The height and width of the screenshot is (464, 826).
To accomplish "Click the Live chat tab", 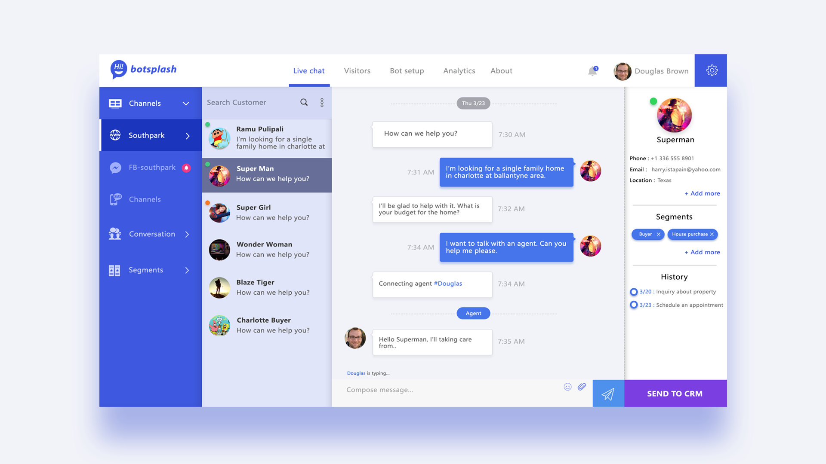I will tap(309, 70).
